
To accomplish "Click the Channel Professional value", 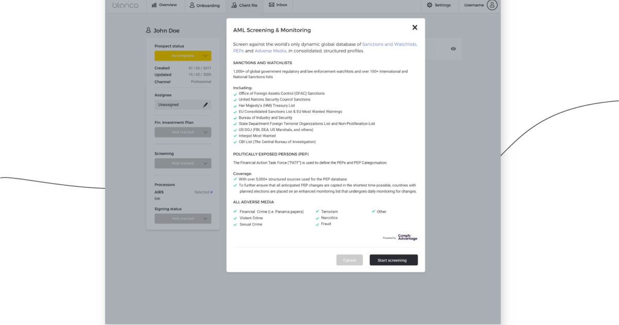I will tap(201, 82).
